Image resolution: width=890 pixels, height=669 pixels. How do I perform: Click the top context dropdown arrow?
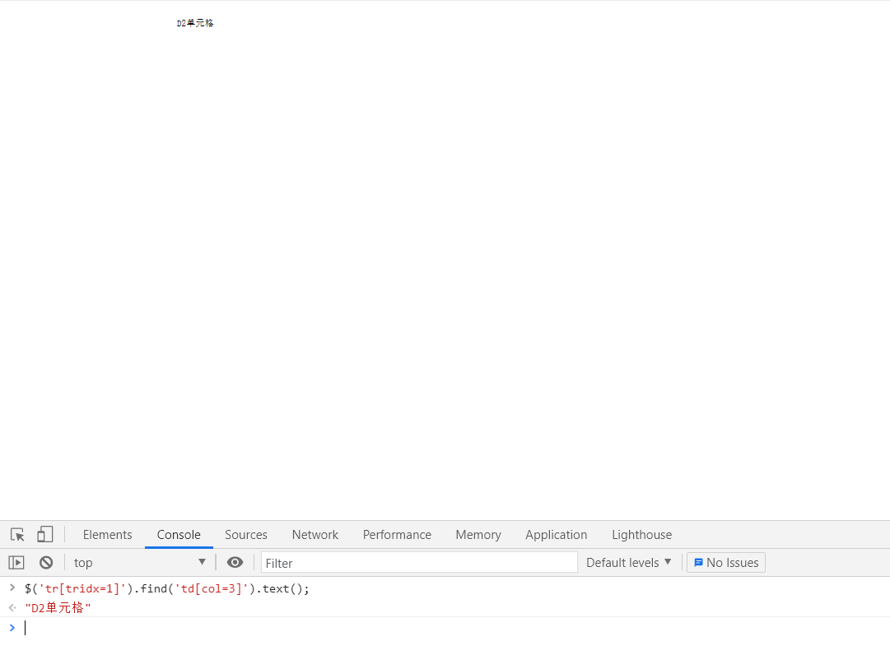pos(202,562)
